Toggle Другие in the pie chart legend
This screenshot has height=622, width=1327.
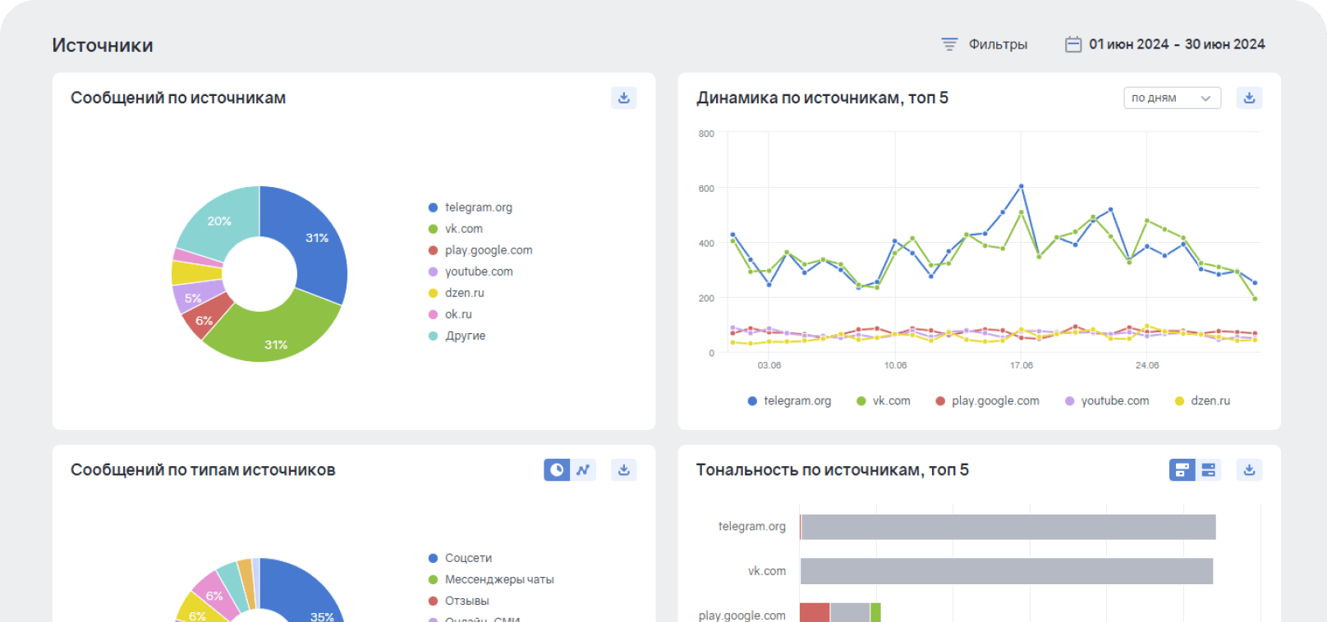pyautogui.click(x=457, y=336)
